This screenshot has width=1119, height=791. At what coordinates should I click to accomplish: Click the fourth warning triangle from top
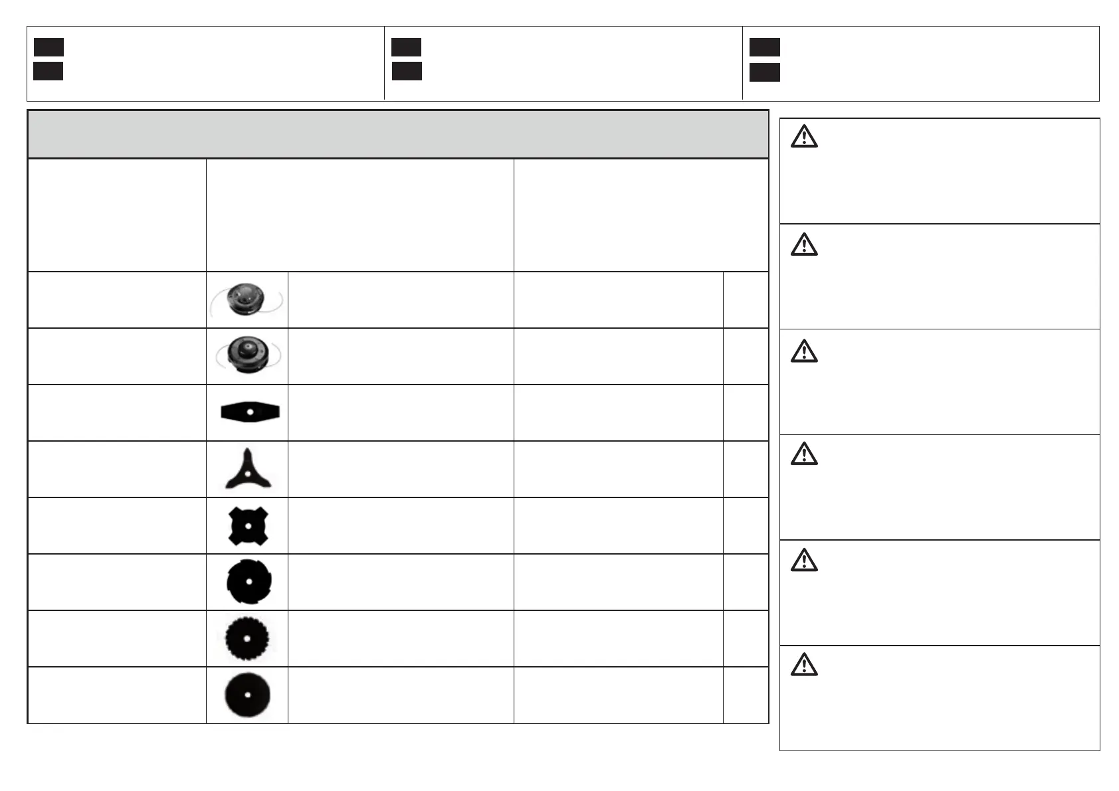(804, 454)
